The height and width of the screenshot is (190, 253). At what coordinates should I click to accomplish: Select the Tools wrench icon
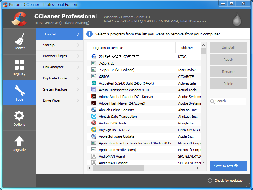[20, 91]
